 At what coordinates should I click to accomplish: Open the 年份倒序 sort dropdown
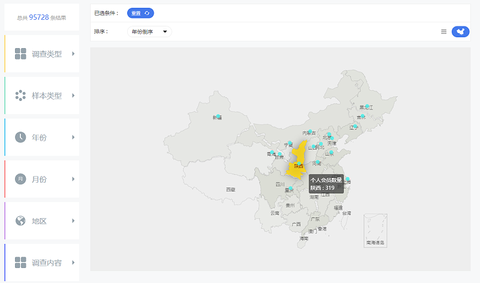click(x=149, y=32)
